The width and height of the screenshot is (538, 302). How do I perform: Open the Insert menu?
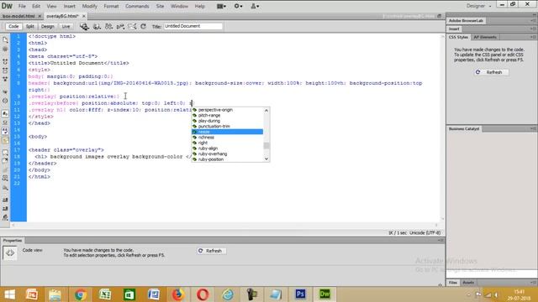(x=69, y=6)
